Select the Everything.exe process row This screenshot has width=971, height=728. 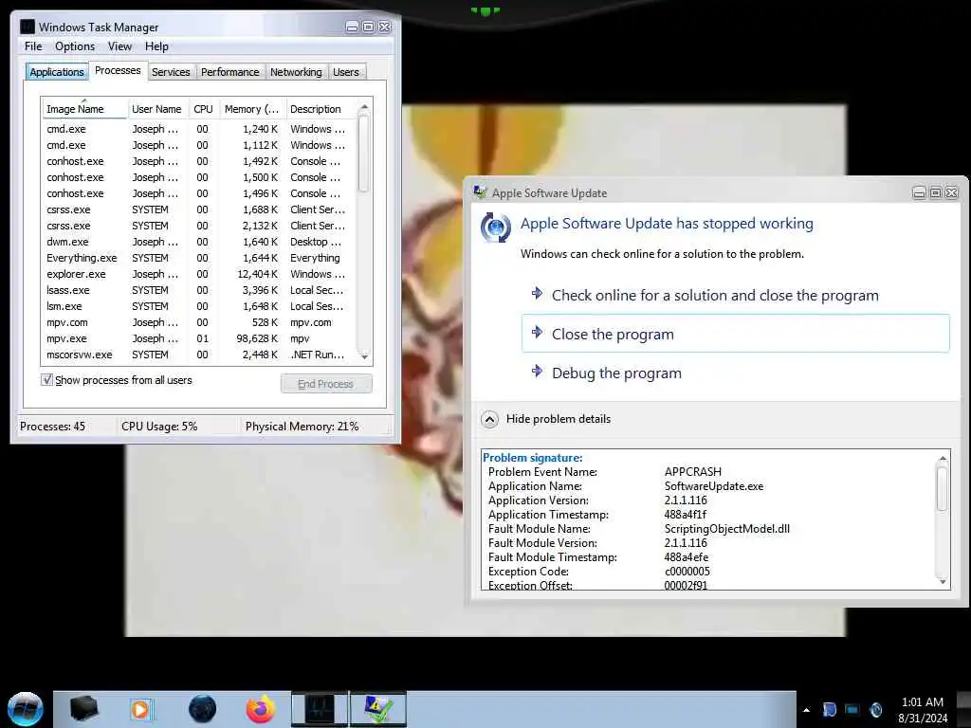[x=199, y=258]
